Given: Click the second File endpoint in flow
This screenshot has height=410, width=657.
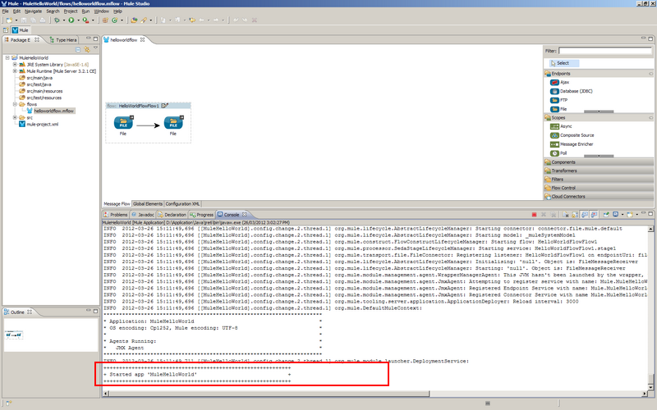Looking at the screenshot, I should tap(173, 123).
